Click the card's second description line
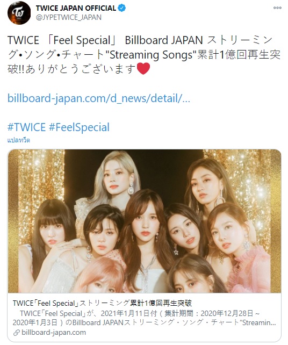 coord(144,323)
